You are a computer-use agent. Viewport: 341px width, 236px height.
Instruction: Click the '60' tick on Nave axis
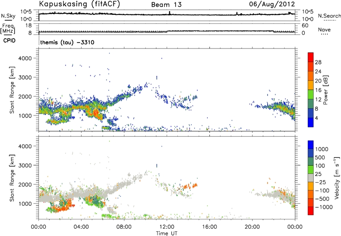coord(305,26)
